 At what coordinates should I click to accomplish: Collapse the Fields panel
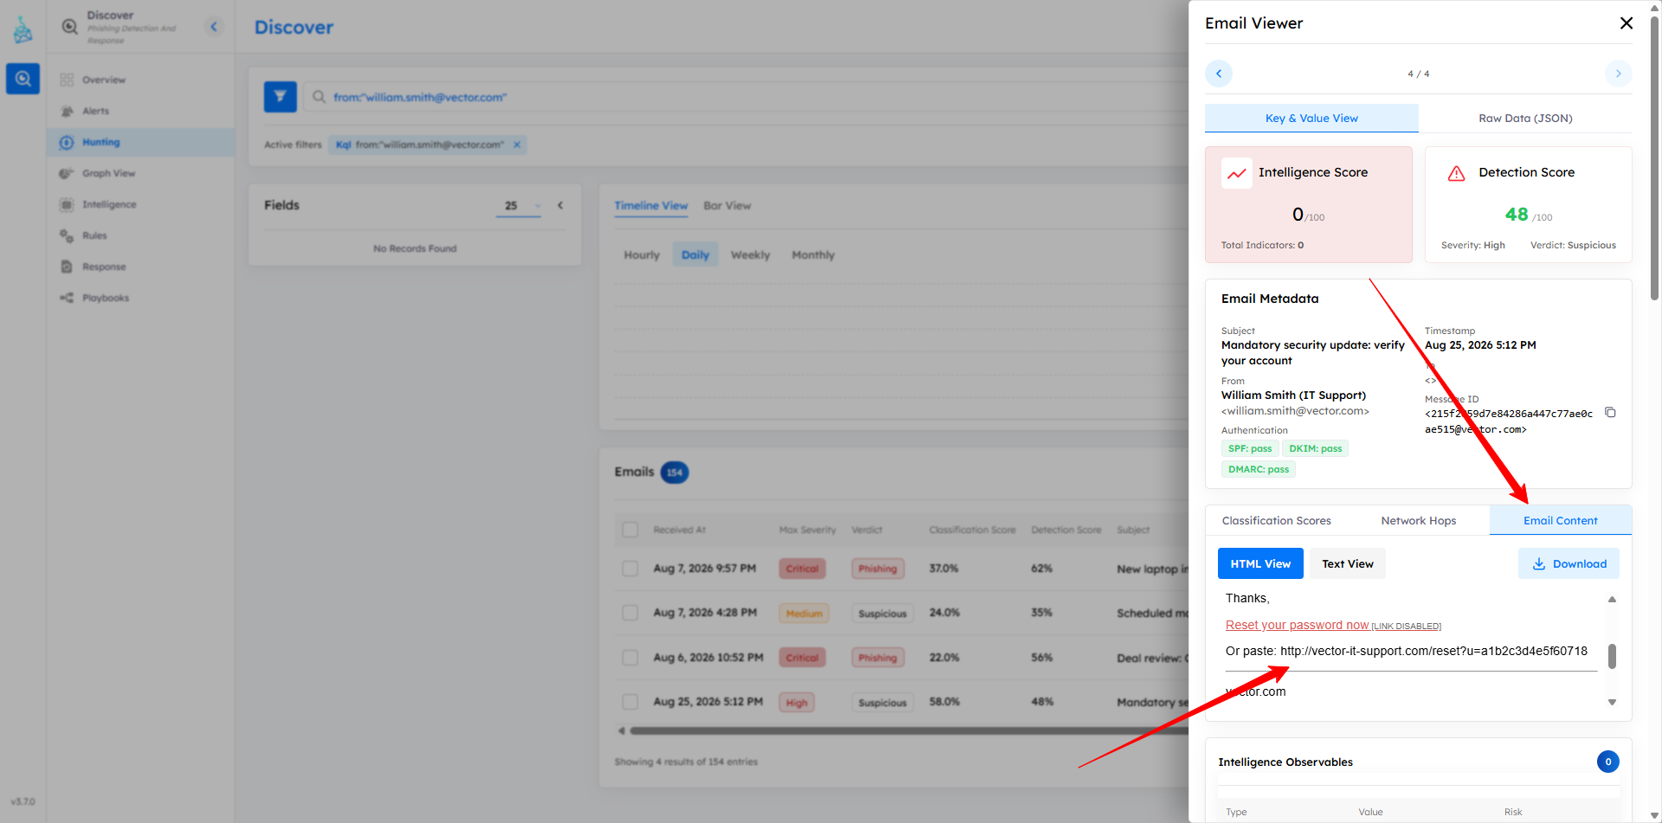click(x=560, y=206)
